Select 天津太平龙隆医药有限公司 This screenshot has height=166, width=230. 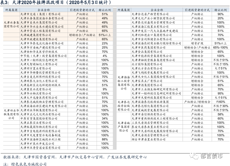click(39, 98)
